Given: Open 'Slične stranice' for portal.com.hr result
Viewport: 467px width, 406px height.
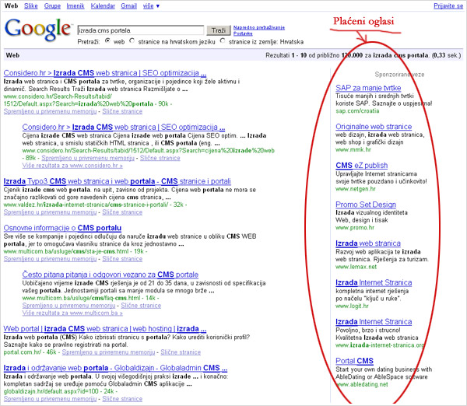Looking at the screenshot, I should 181,352.
